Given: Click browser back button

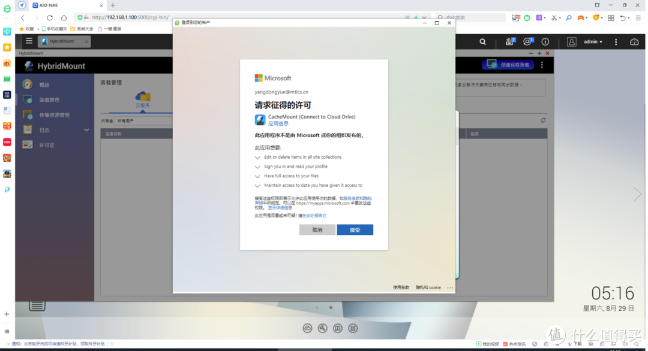Looking at the screenshot, I should point(23,18).
